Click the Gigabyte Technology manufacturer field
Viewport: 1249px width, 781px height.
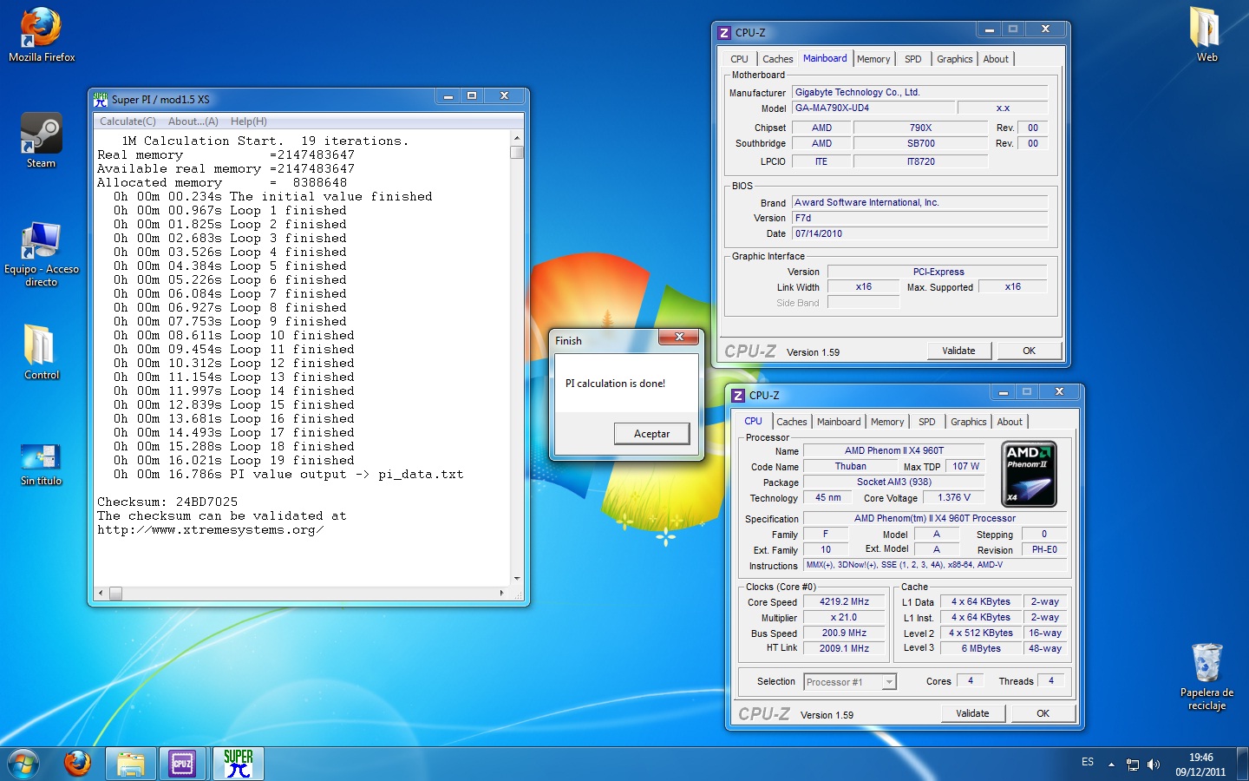coord(920,92)
